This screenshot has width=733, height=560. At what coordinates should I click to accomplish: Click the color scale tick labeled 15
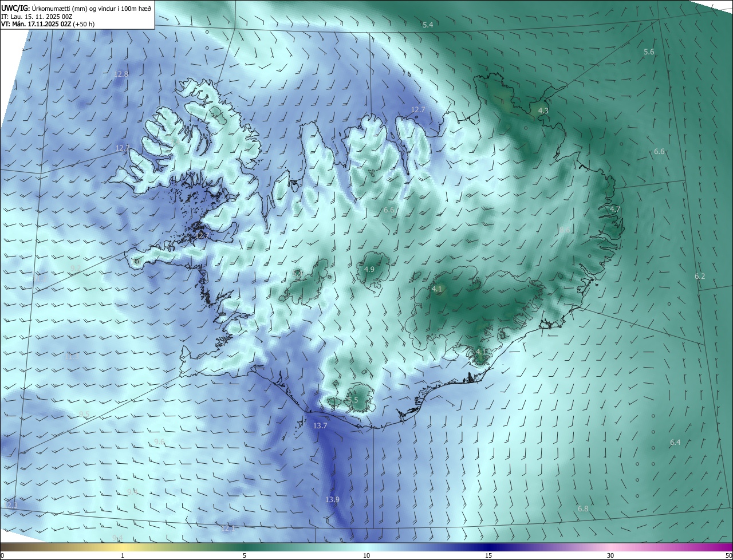coord(488,555)
